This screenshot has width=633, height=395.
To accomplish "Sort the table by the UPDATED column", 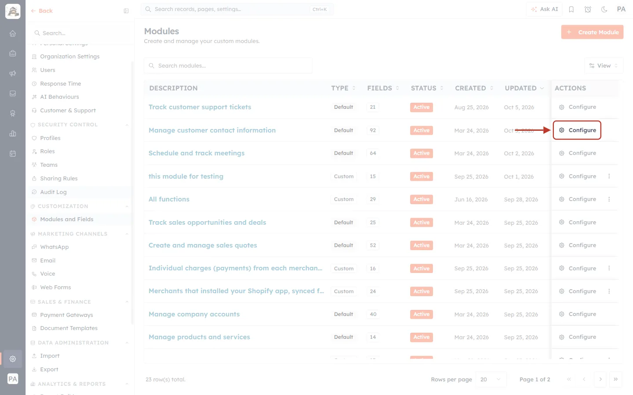I will coord(524,88).
